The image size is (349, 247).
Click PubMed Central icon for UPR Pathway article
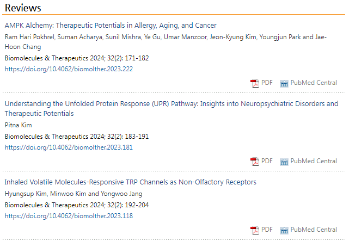(x=284, y=162)
